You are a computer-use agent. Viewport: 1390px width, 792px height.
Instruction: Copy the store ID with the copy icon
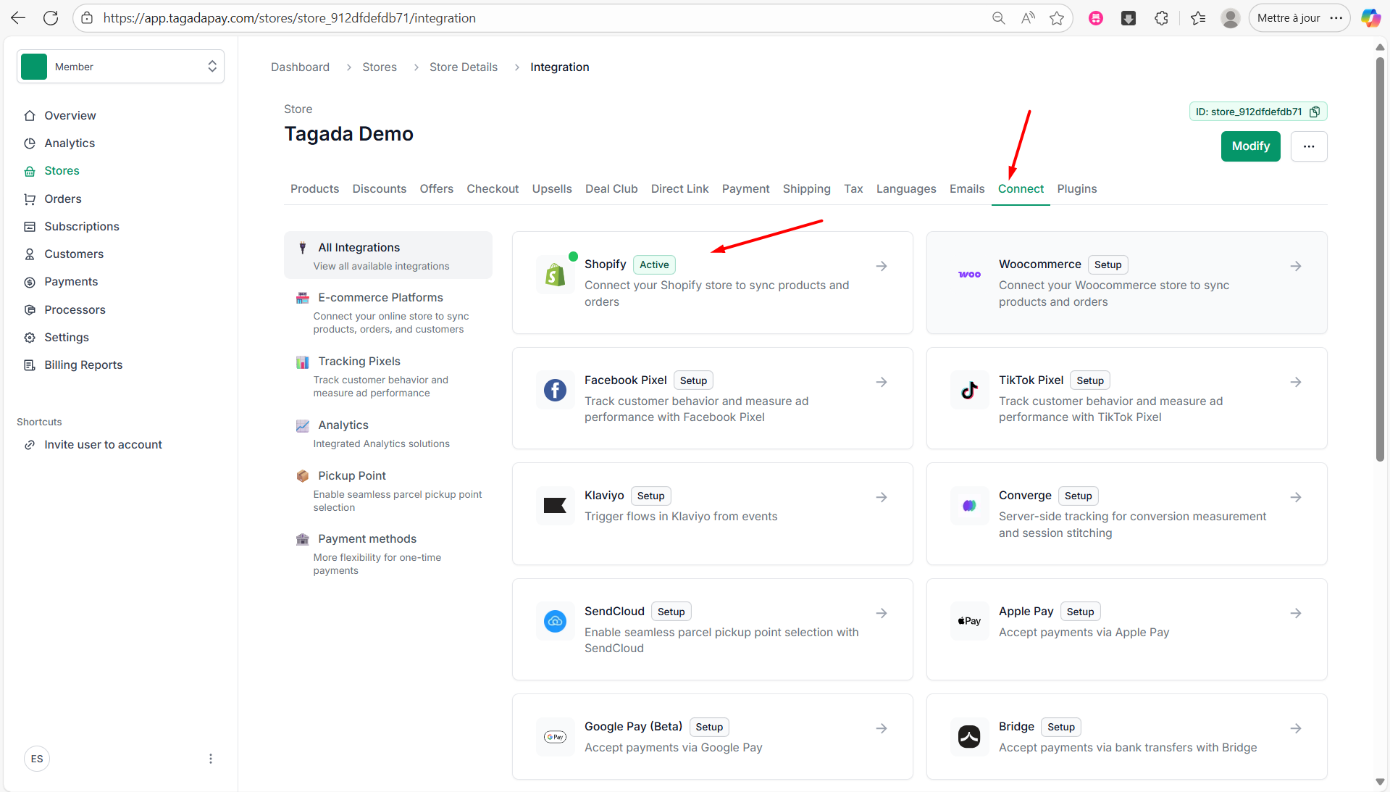1315,112
